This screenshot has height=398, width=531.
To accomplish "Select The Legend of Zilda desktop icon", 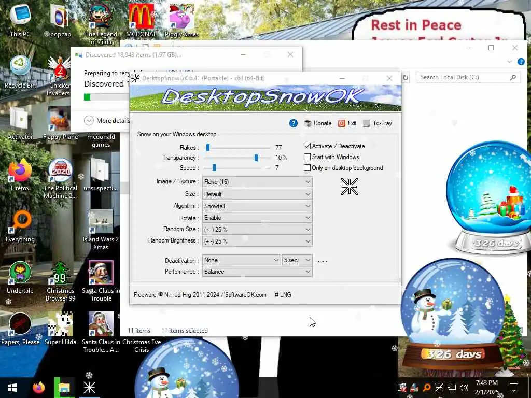I will click(x=101, y=24).
